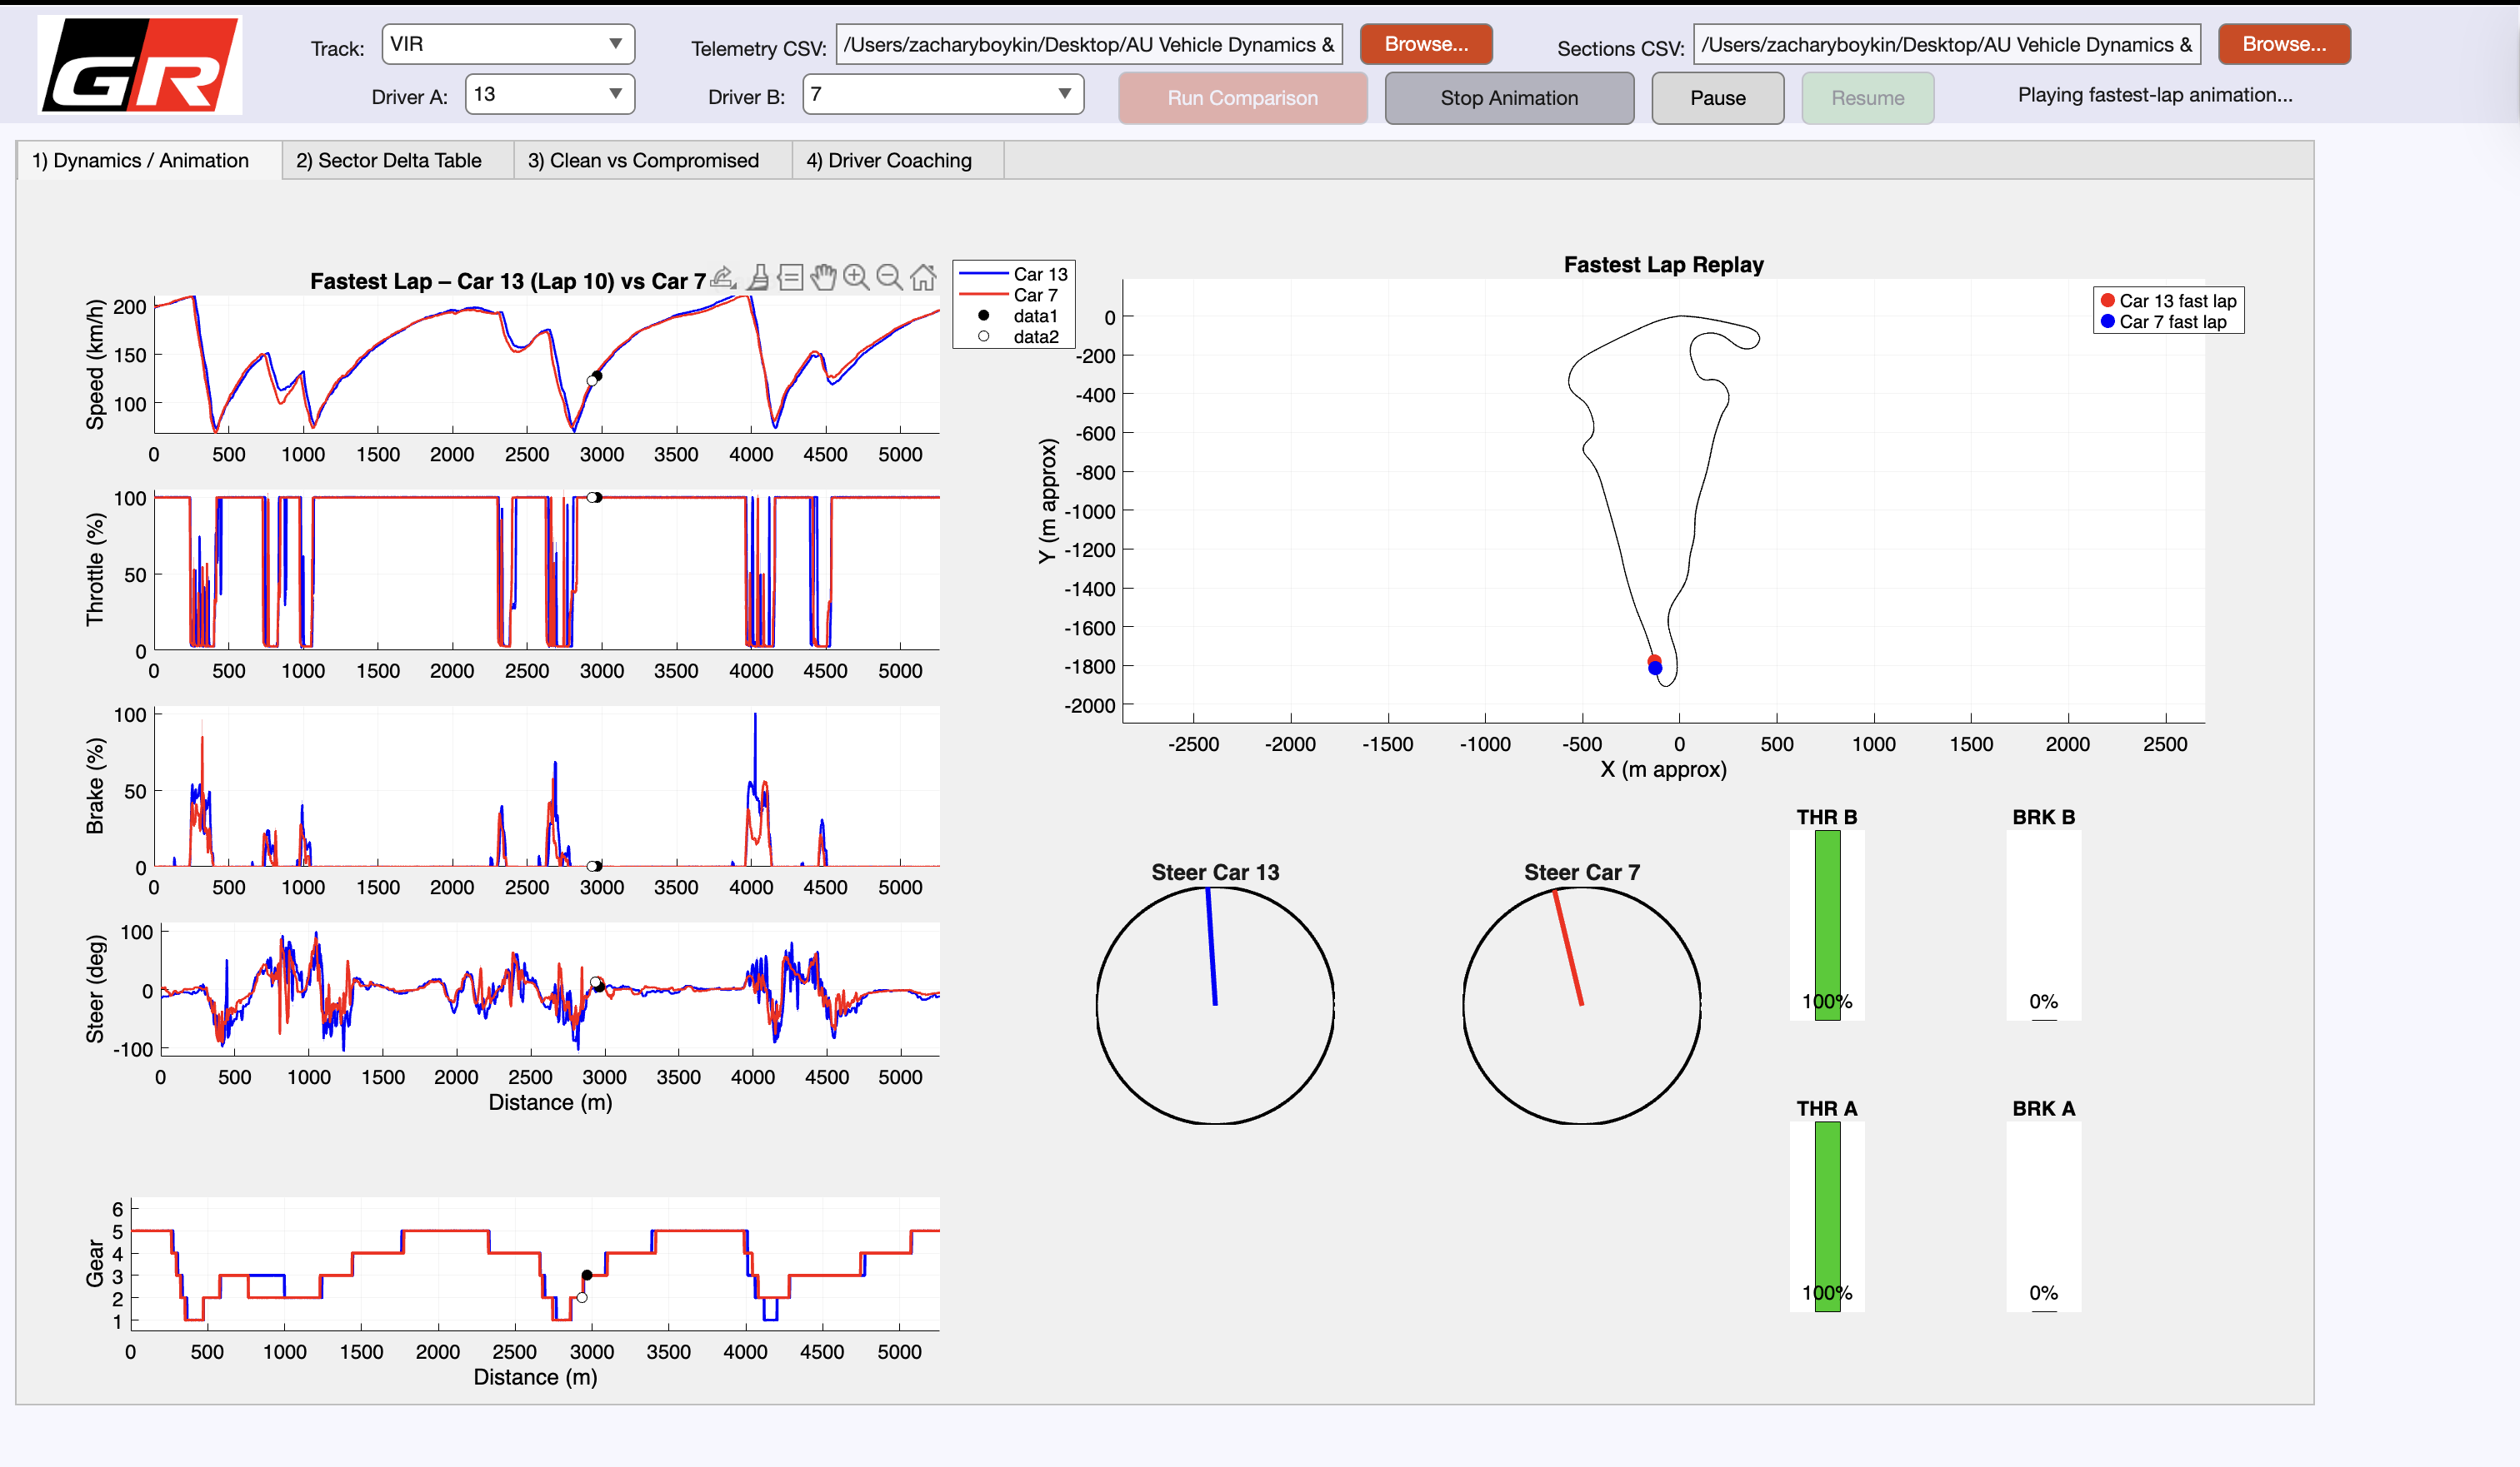Expand the Driver A dropdown

coord(549,94)
